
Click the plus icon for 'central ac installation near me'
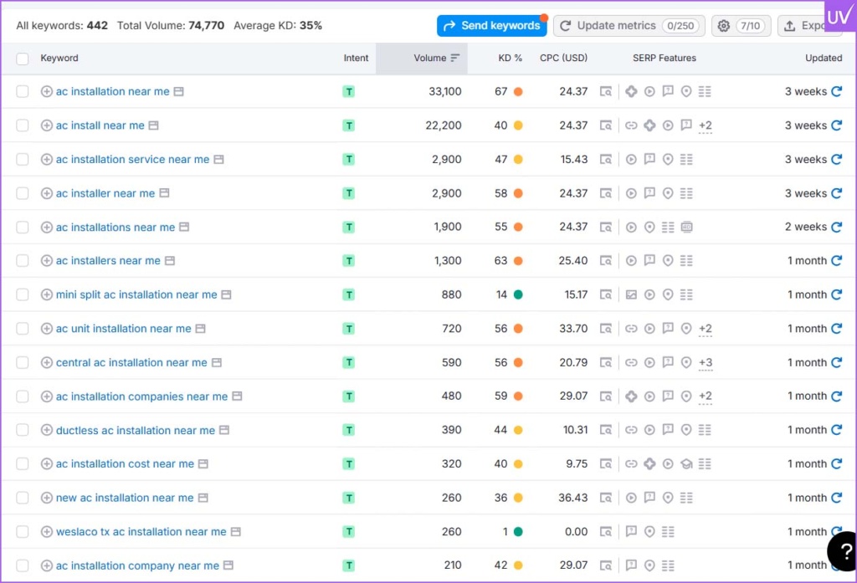[x=47, y=362]
